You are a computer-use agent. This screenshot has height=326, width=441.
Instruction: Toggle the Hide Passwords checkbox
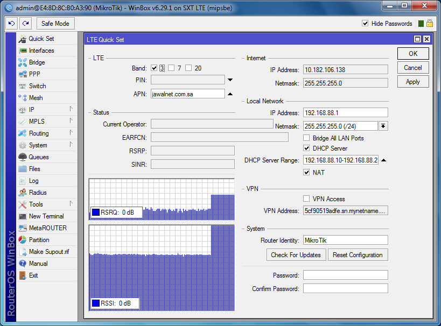365,24
